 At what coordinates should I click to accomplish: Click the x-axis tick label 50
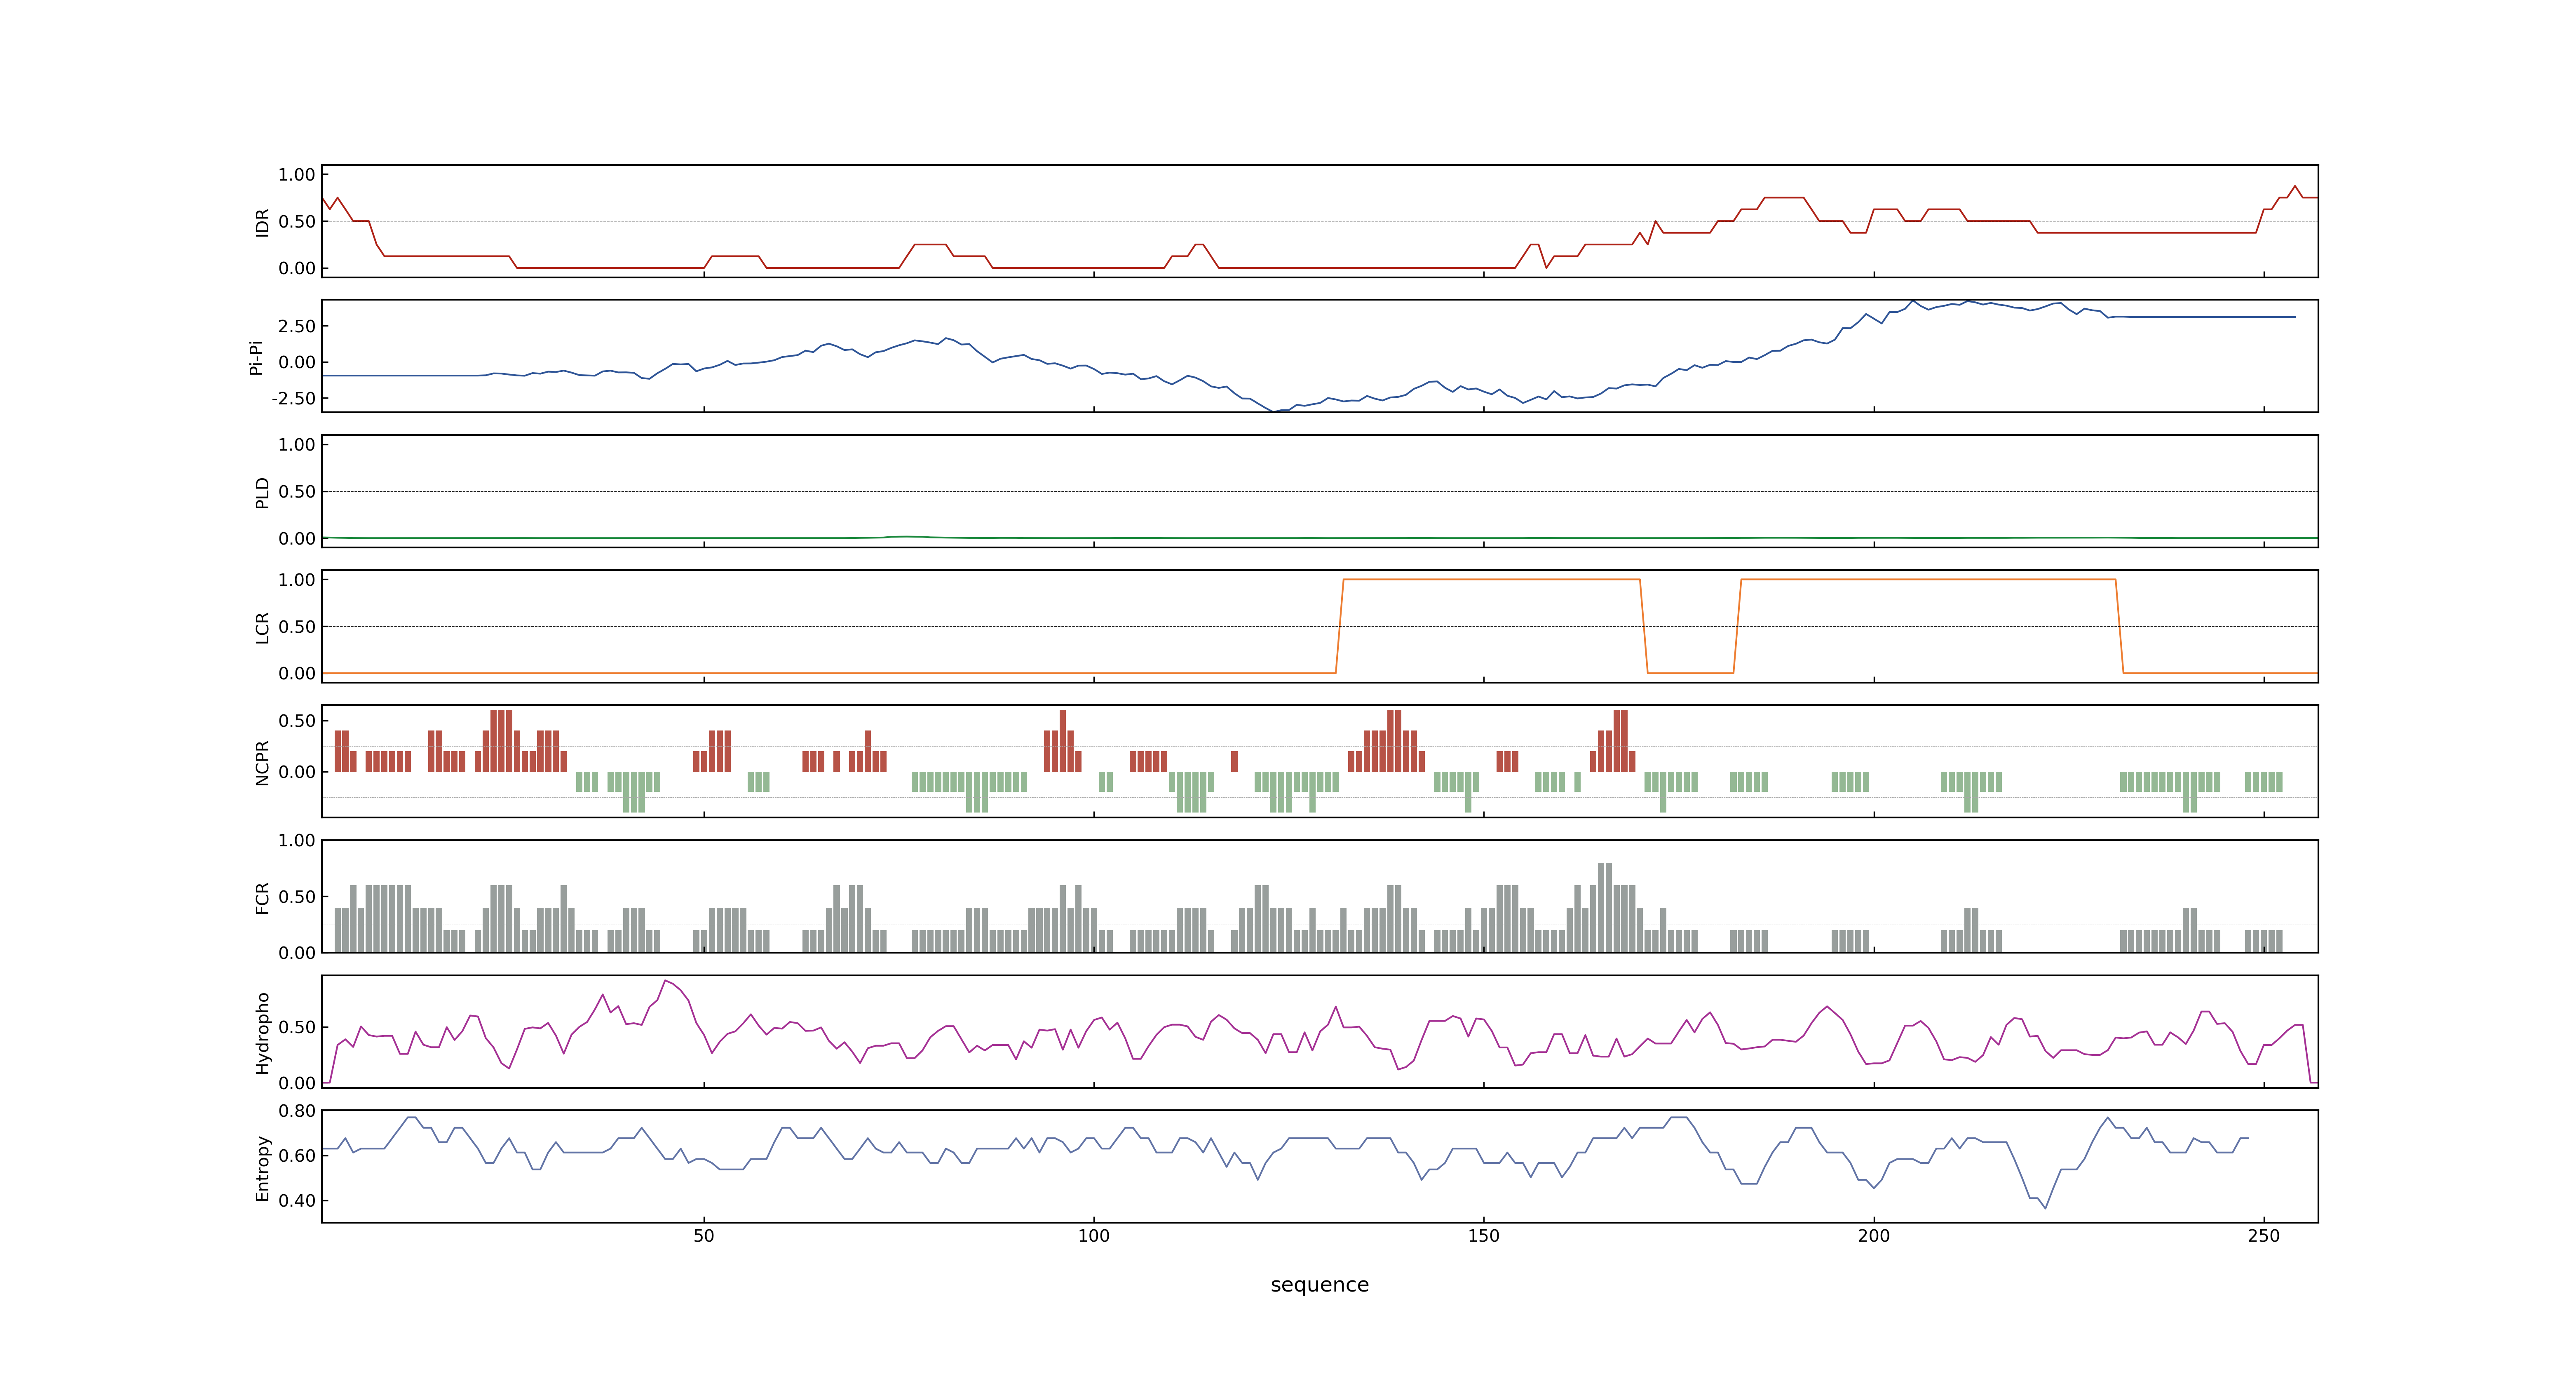pyautogui.click(x=704, y=1236)
